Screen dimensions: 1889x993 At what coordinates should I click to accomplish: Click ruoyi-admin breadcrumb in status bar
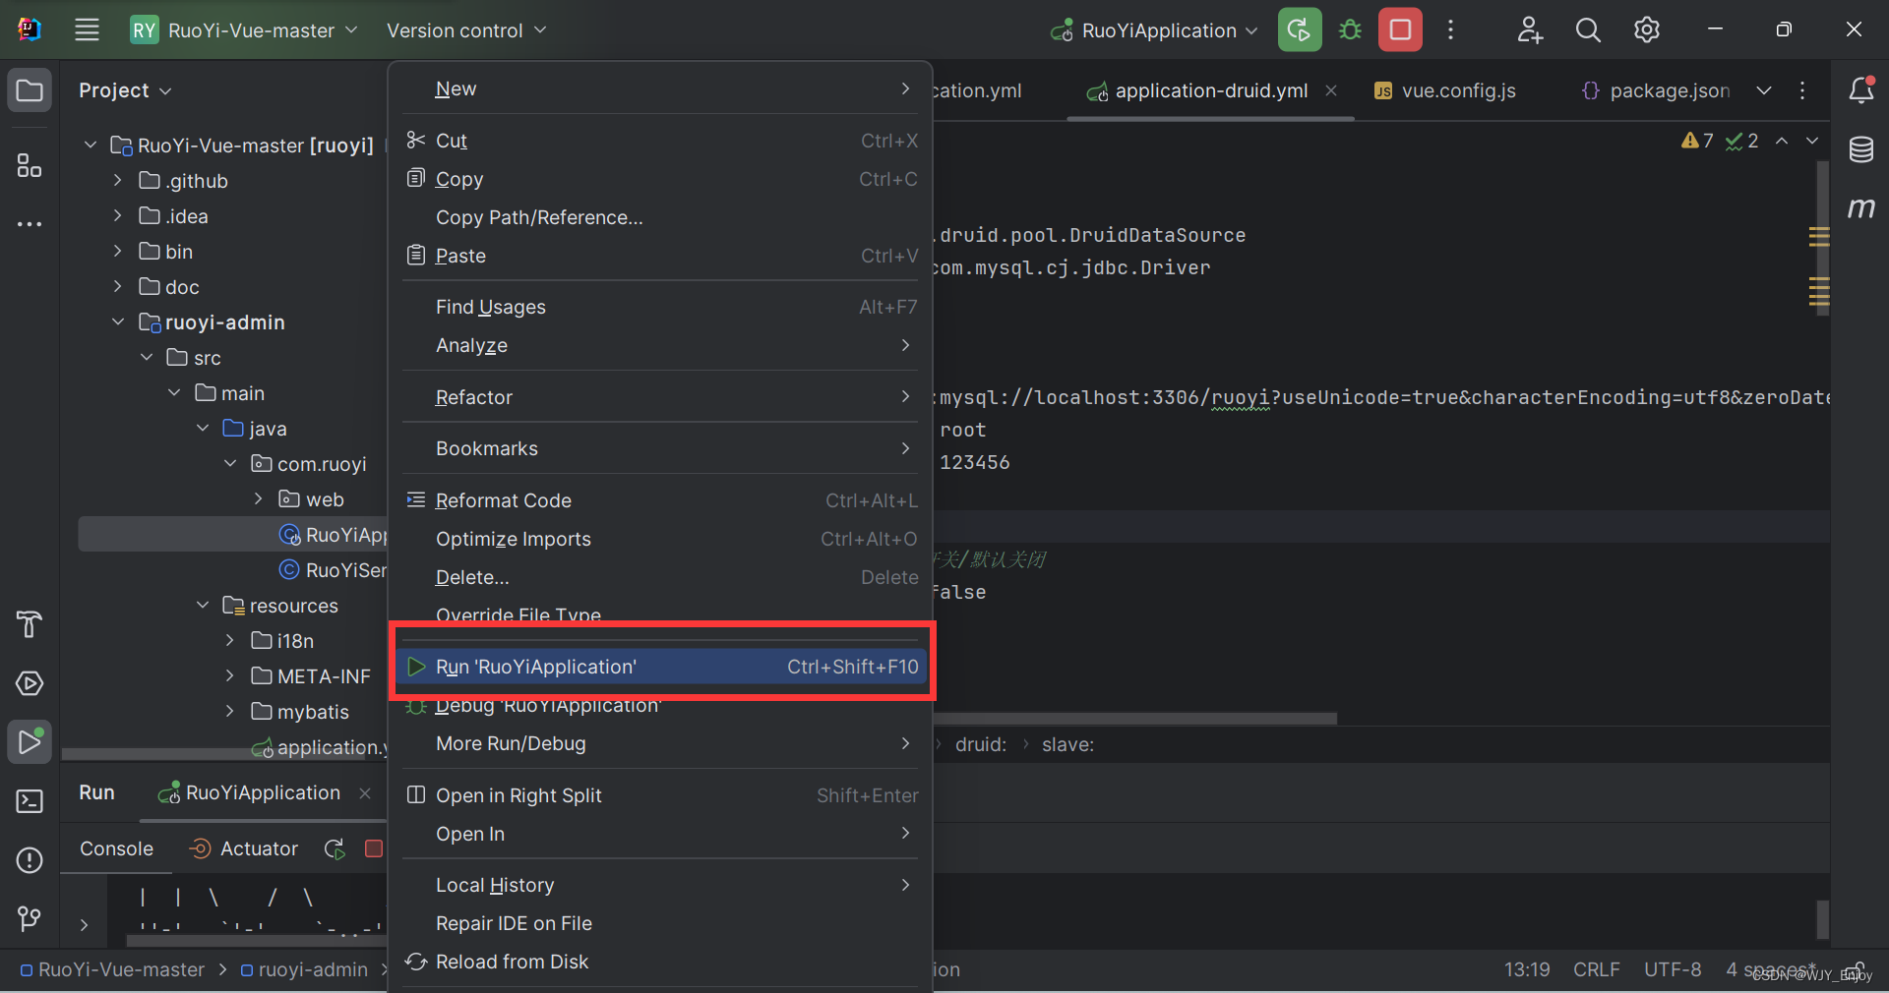(304, 969)
